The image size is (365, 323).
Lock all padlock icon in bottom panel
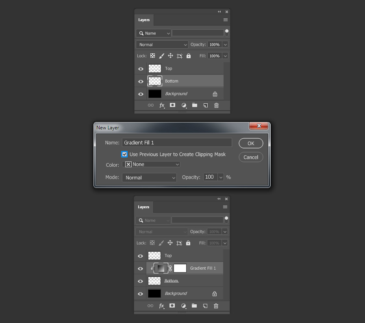188,243
